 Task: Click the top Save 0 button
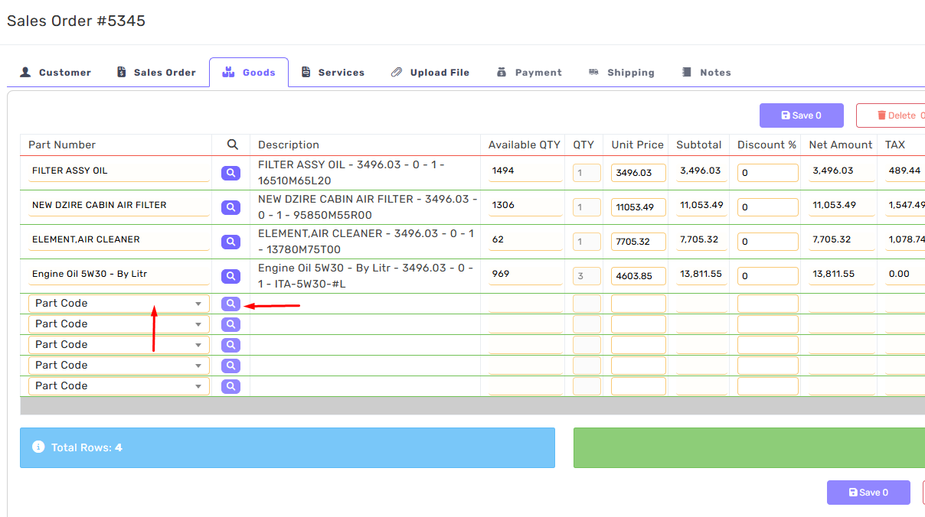pos(801,115)
